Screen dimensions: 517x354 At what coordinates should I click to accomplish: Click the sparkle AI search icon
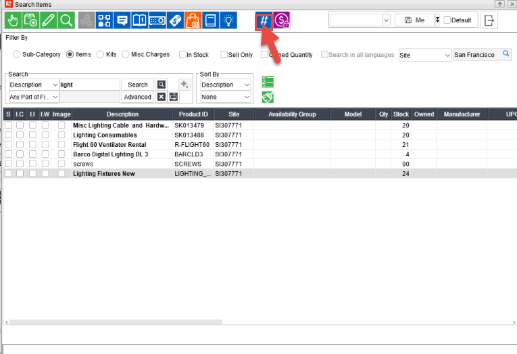[184, 85]
